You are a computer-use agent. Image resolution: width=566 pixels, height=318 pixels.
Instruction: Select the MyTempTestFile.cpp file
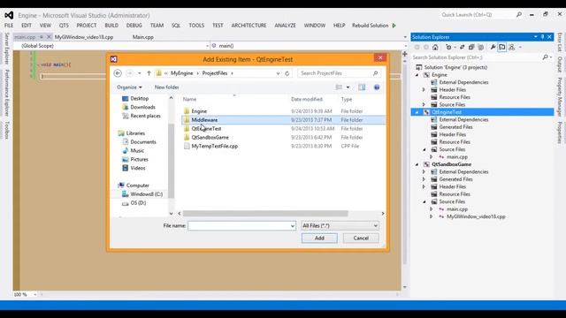214,146
